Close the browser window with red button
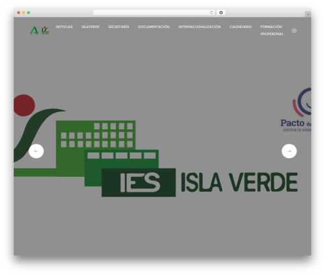Image resolution: width=325 pixels, height=275 pixels. pyautogui.click(x=19, y=12)
